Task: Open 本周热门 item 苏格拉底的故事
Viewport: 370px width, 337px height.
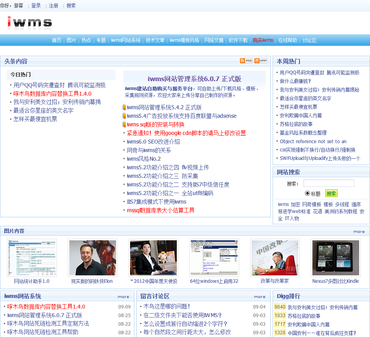Action: tap(296, 124)
